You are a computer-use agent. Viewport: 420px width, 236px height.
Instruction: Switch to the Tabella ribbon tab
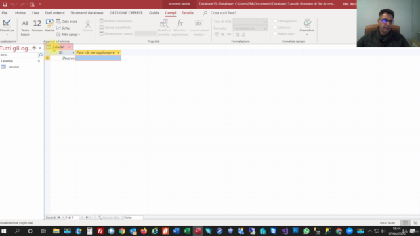(187, 13)
